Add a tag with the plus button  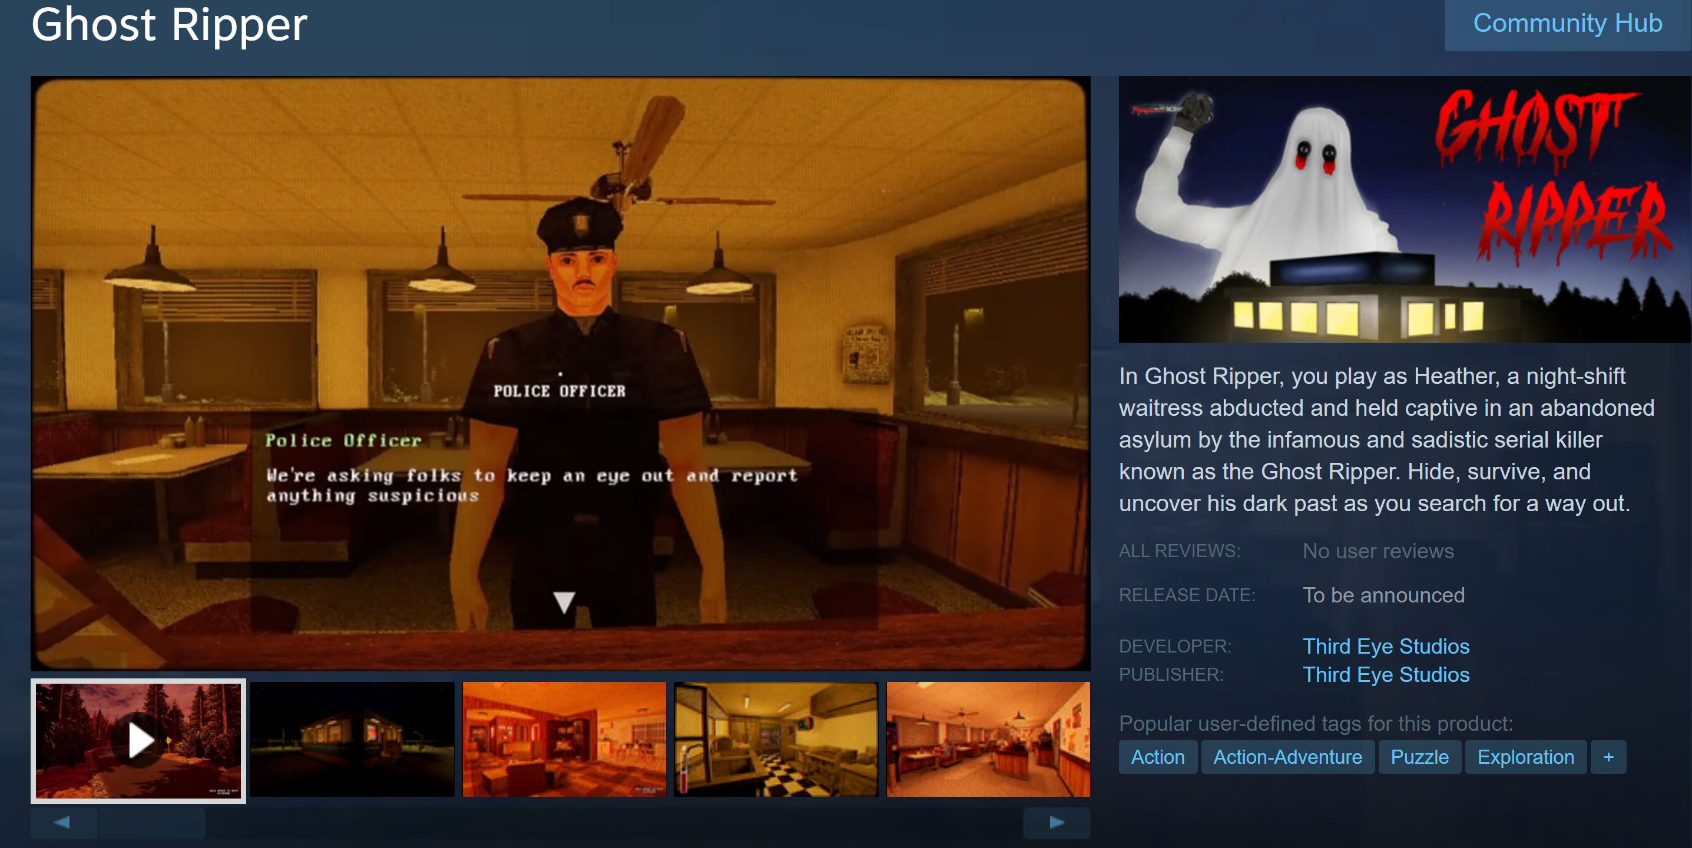pyautogui.click(x=1608, y=757)
